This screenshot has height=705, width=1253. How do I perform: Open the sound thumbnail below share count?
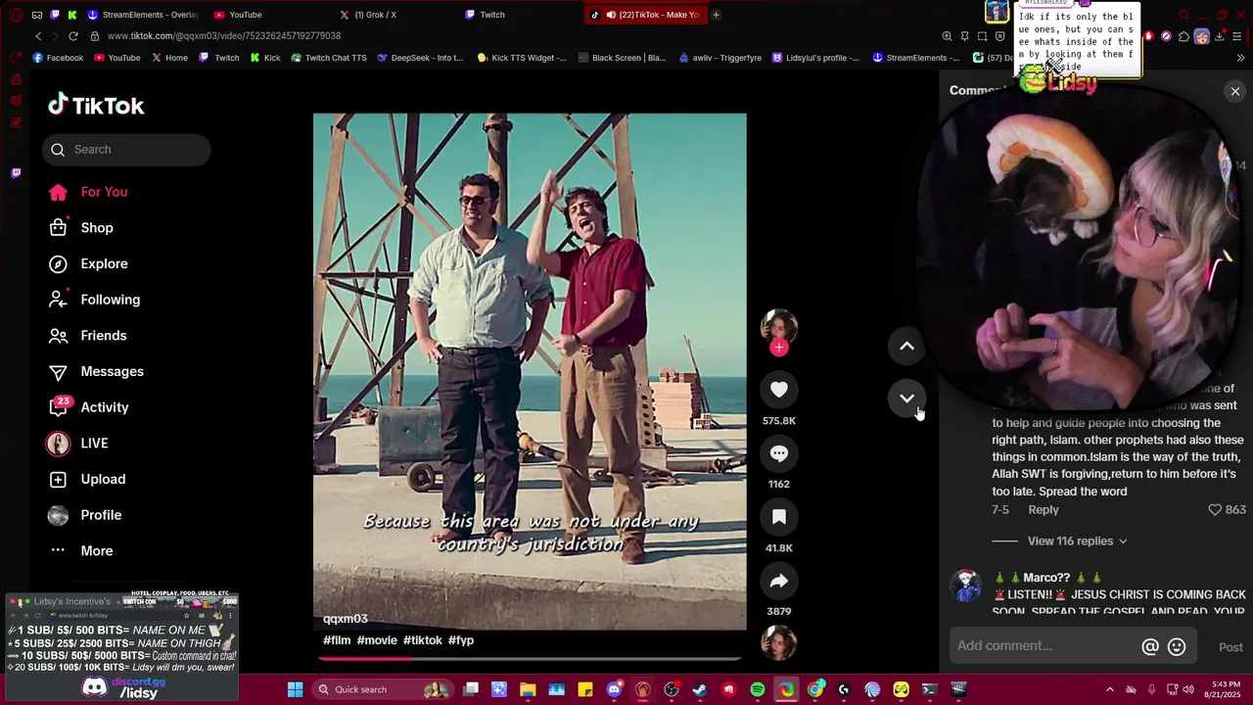pyautogui.click(x=779, y=642)
